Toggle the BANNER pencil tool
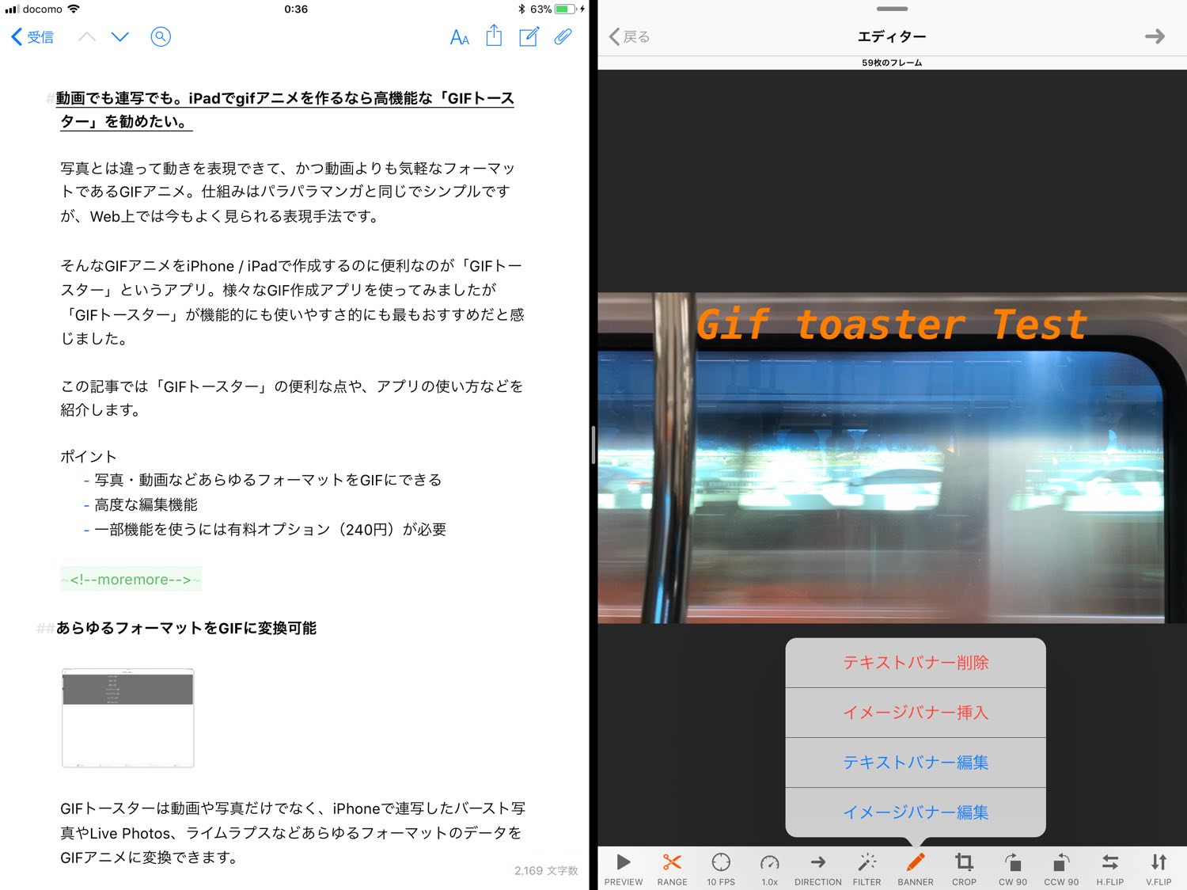The image size is (1187, 890). (x=916, y=869)
